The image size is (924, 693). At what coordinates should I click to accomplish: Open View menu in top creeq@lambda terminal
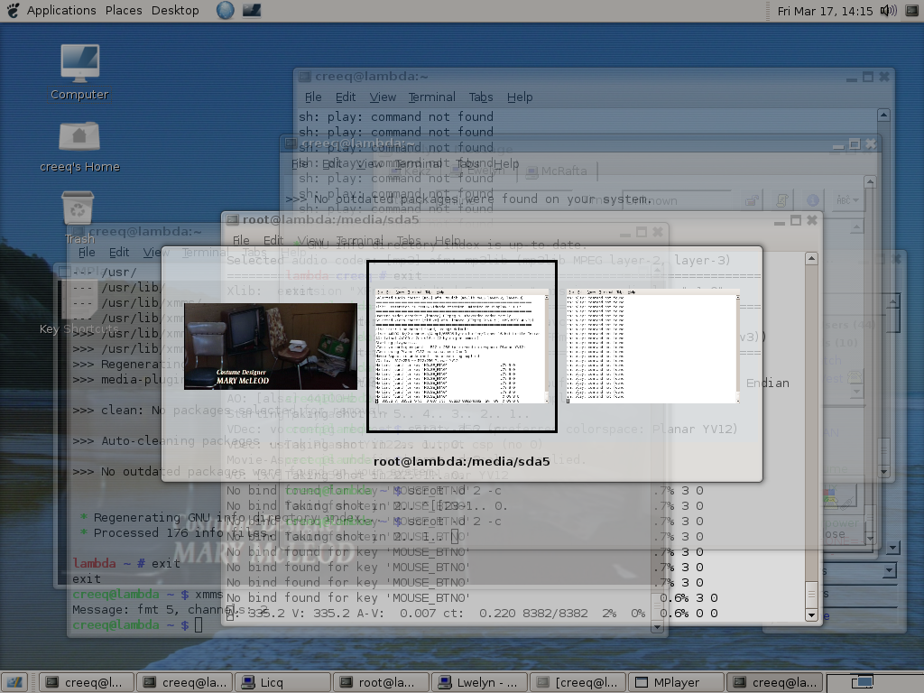point(383,97)
